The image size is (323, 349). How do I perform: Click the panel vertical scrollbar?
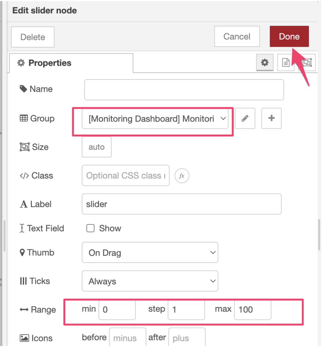319,235
